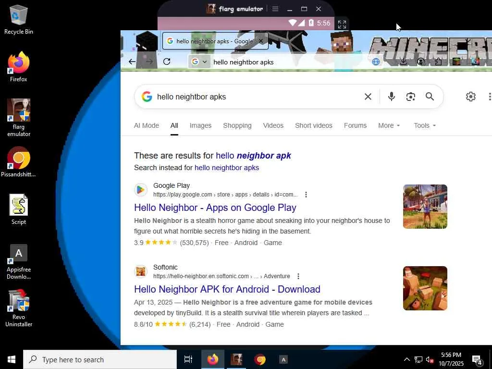Open Hello Neighbor - Apps on Google Play
The height and width of the screenshot is (369, 492).
coord(215,208)
